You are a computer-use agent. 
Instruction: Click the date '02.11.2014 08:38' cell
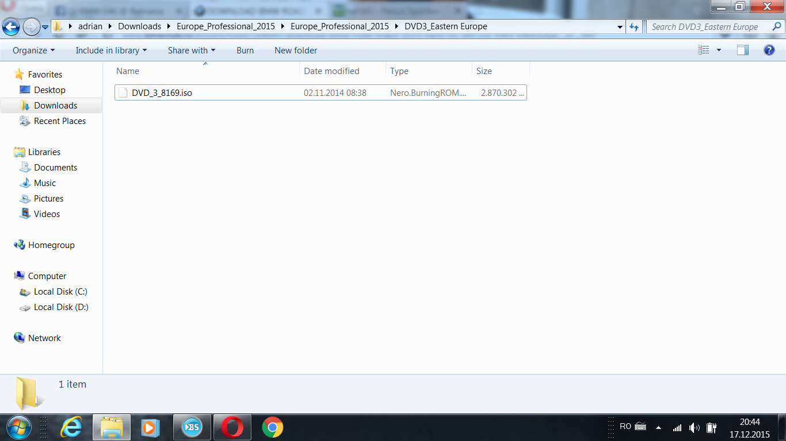(335, 92)
